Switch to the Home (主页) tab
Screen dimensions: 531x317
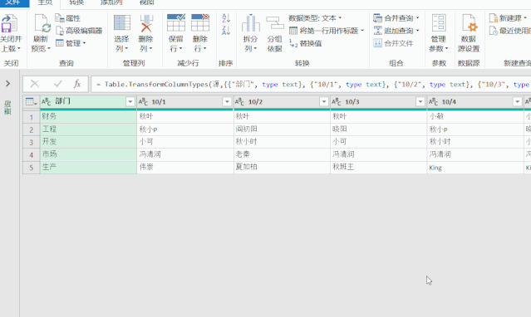pyautogui.click(x=45, y=2)
